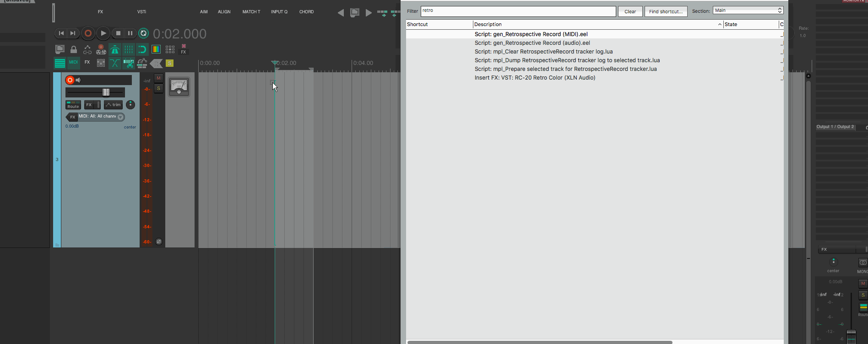Open the Section dropdown set to Main

748,11
